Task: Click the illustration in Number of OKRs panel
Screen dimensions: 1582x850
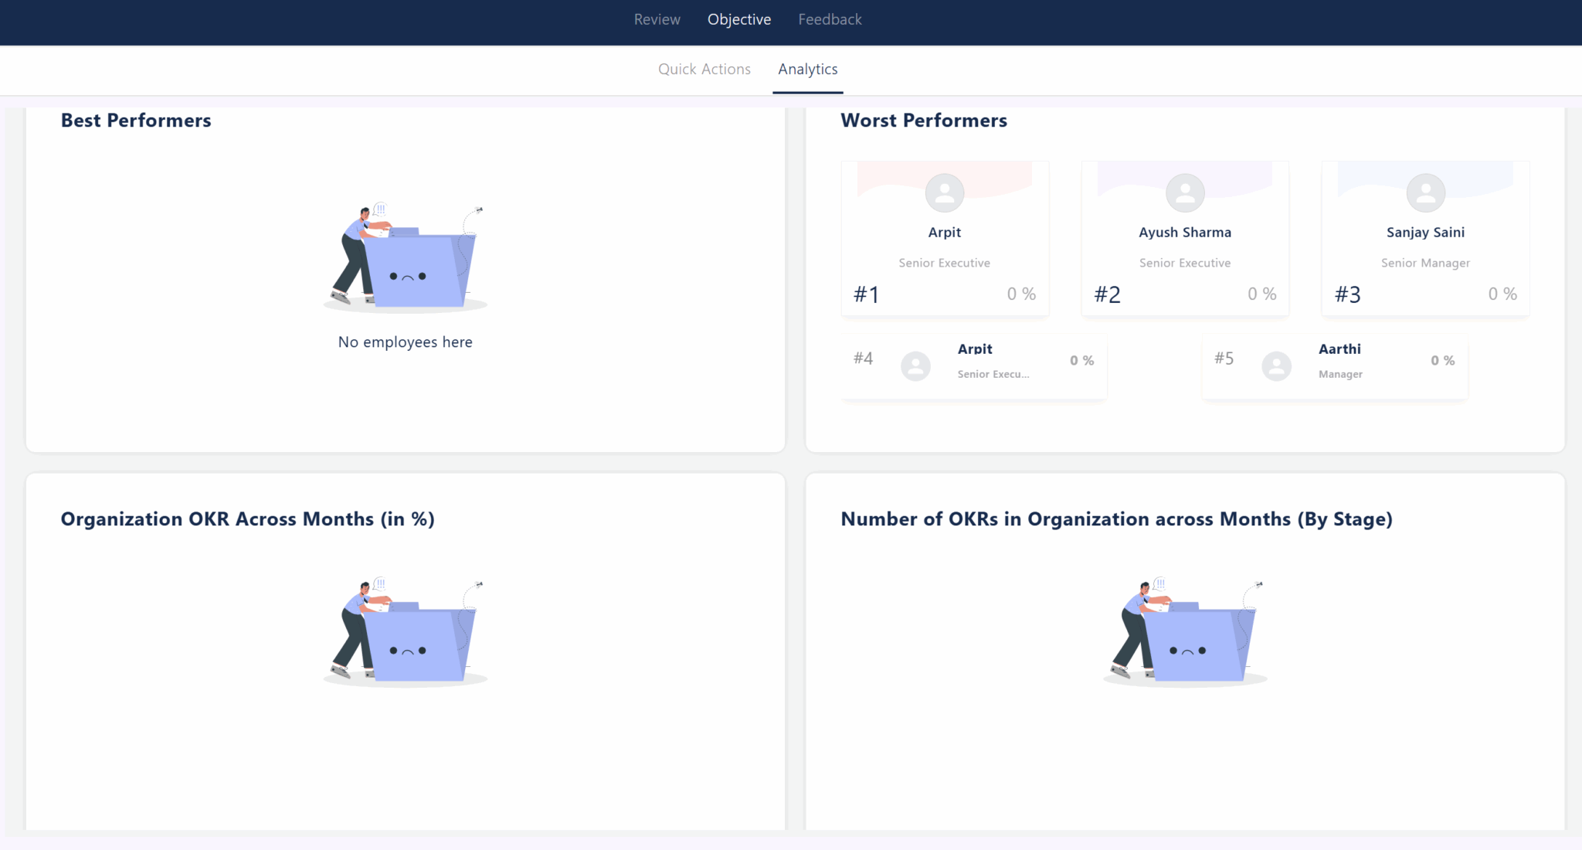Action: (x=1186, y=630)
